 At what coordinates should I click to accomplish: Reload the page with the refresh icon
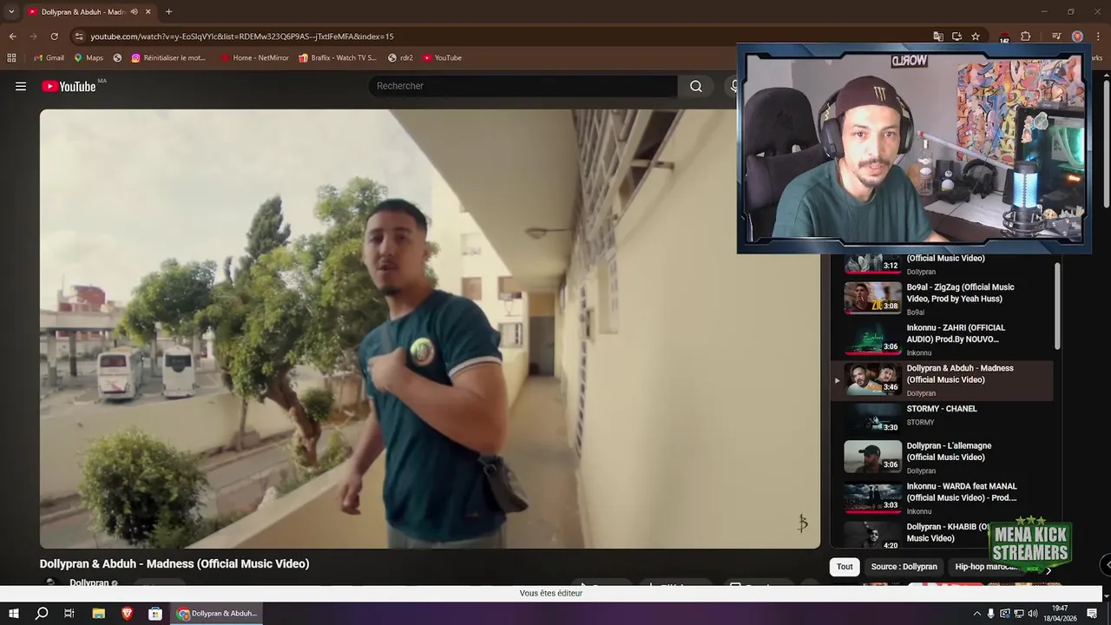[x=54, y=36]
